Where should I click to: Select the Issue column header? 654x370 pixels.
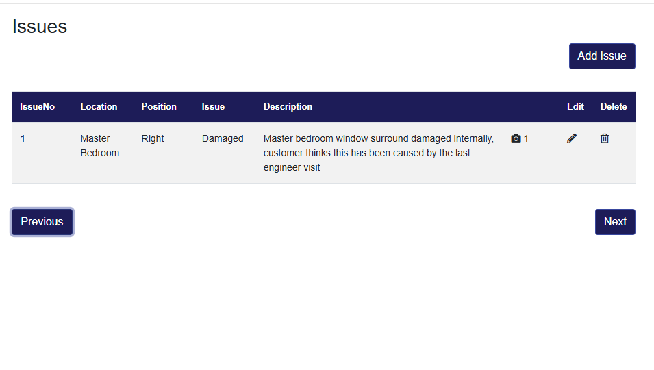[x=213, y=107]
